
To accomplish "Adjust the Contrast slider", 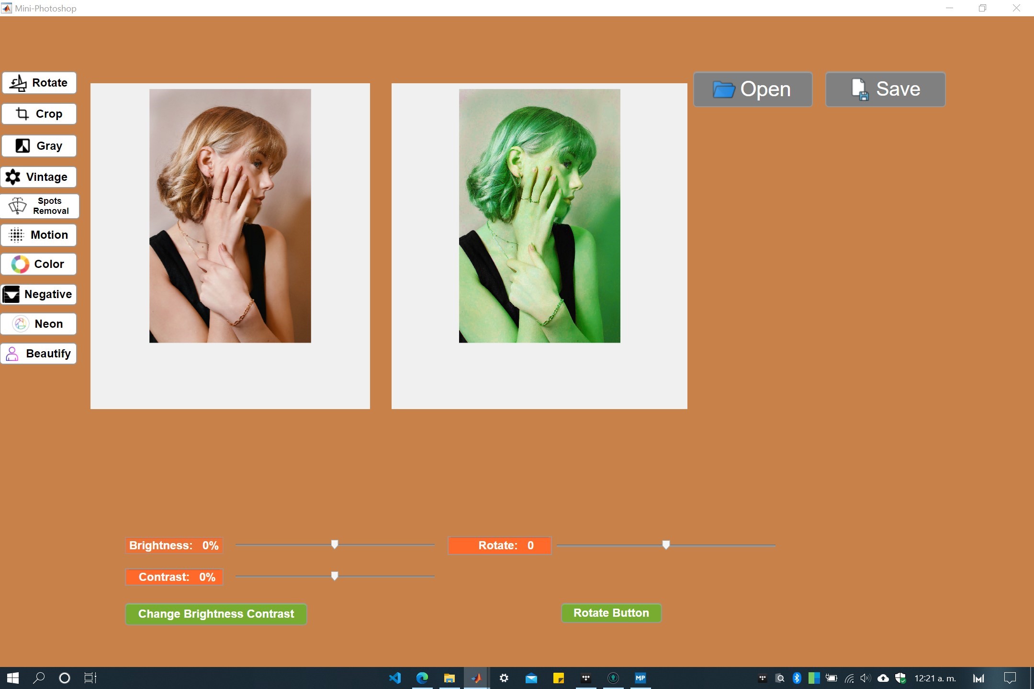I will 336,576.
